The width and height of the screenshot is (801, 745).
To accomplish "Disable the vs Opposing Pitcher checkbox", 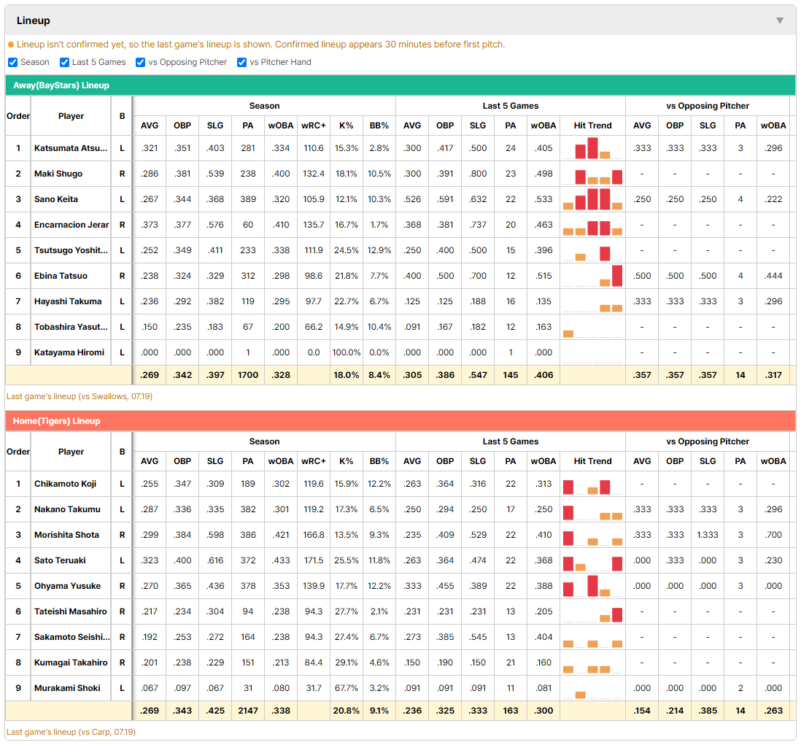I will click(x=141, y=62).
